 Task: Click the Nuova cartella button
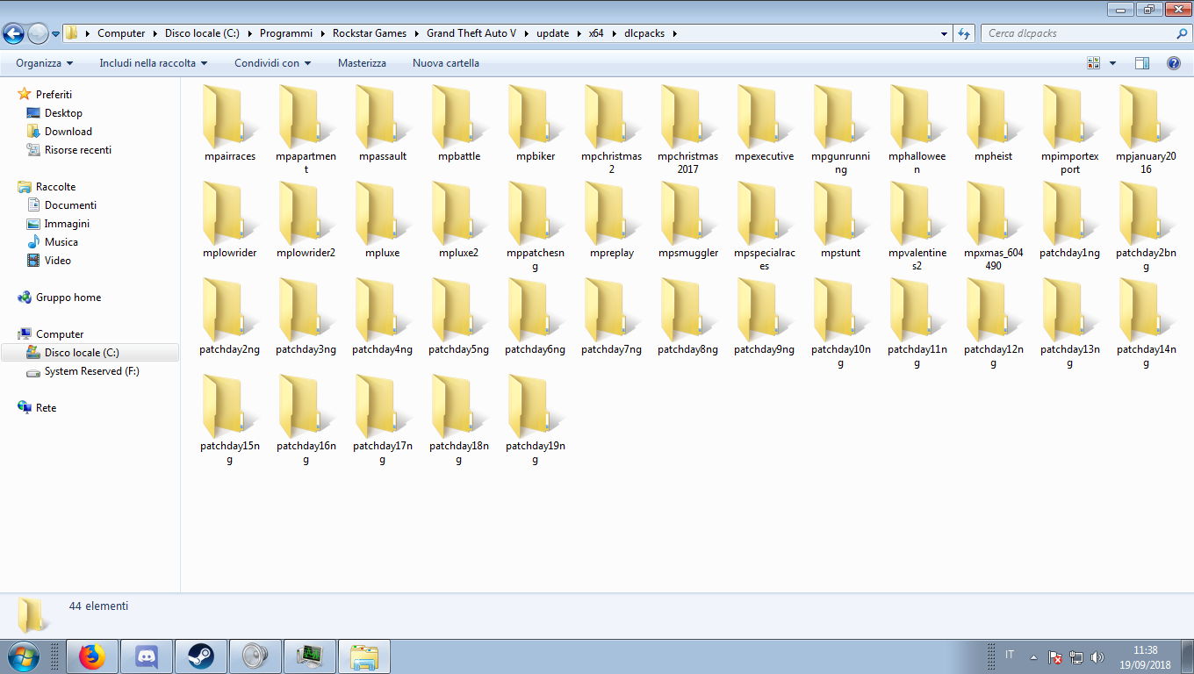(446, 63)
